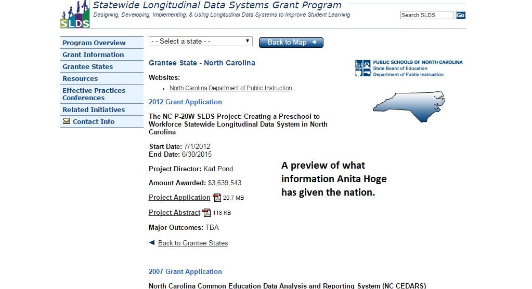Open the Resources sidebar item

pos(80,79)
